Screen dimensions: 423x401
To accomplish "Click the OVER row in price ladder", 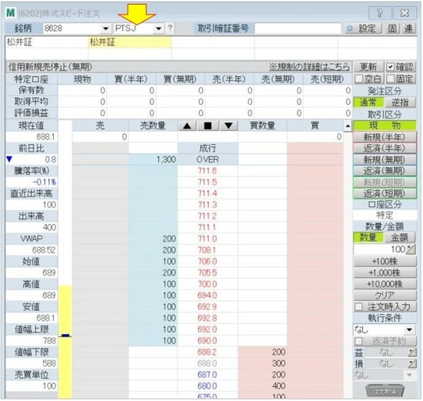I will pos(208,159).
